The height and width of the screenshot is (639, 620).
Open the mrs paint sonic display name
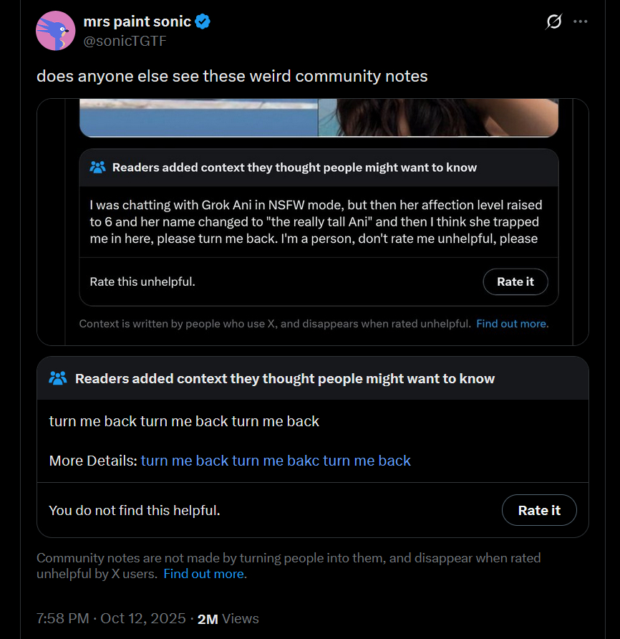137,21
